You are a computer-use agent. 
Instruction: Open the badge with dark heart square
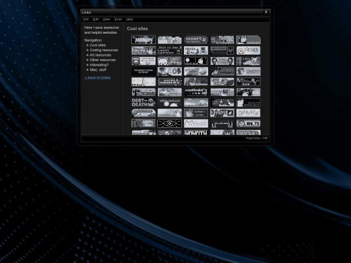click(x=222, y=50)
